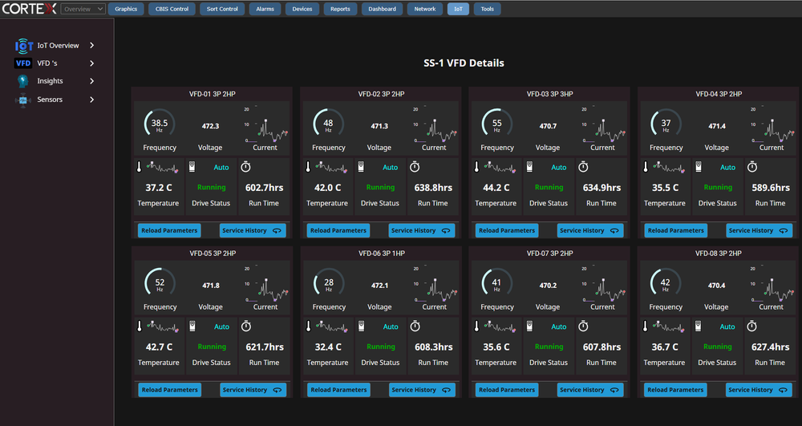Reload Parameters for VFD-07
Screen dimensions: 802x426
pos(507,390)
